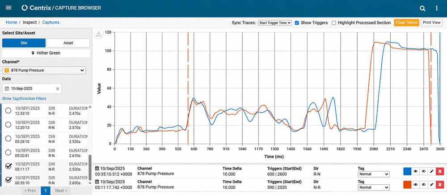This screenshot has width=447, height=195.
Task: Deselect the checked 05:11:17 capture
Action: point(8,166)
